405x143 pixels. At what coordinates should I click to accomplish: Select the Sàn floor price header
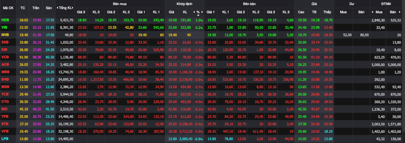pos(49,8)
